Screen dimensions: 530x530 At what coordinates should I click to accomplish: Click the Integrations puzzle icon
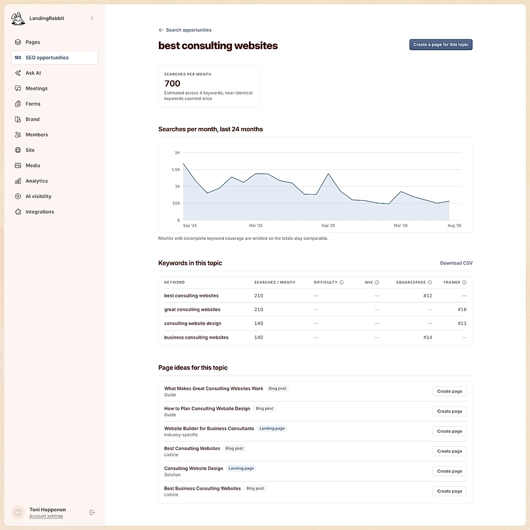(18, 212)
